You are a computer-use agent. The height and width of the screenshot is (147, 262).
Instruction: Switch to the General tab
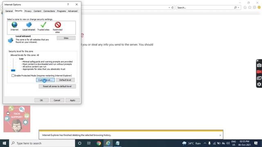(9, 11)
